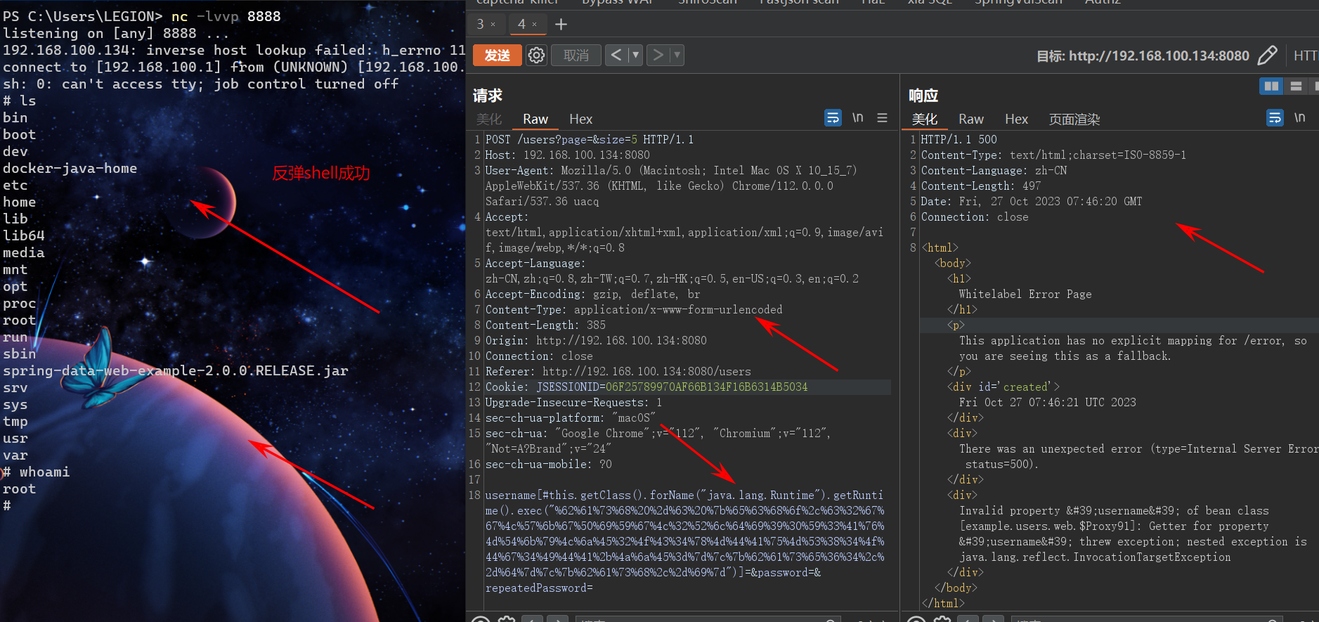
Task: Open the request panel hamburger menu
Action: [883, 118]
